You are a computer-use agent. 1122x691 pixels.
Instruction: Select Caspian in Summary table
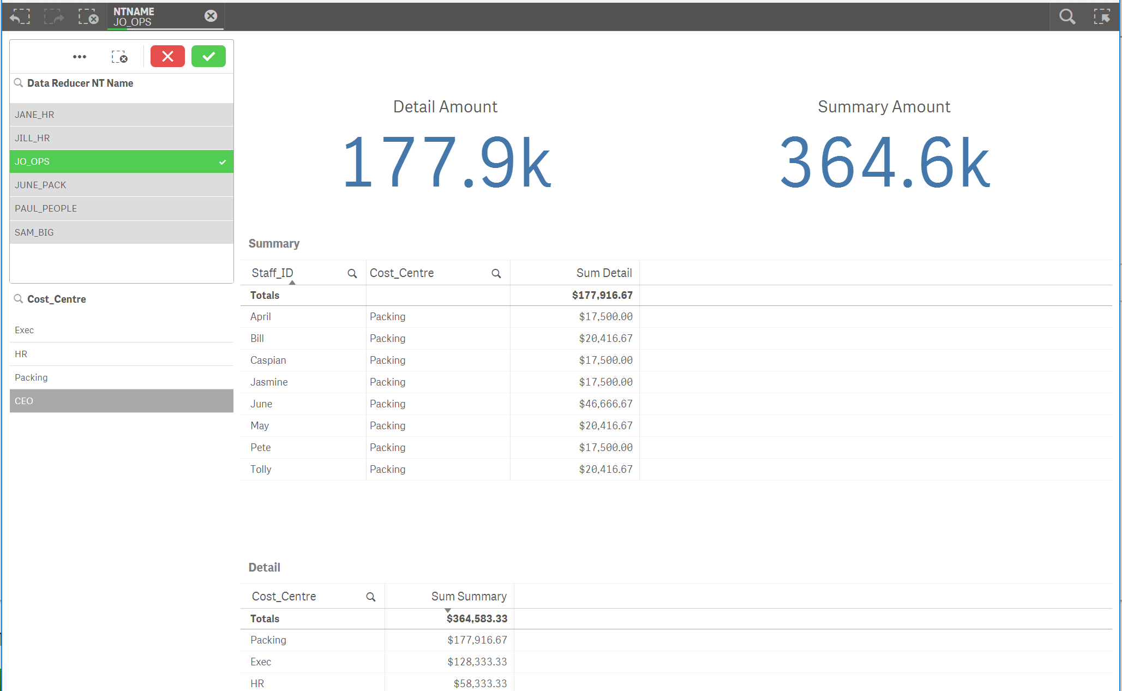click(x=268, y=360)
